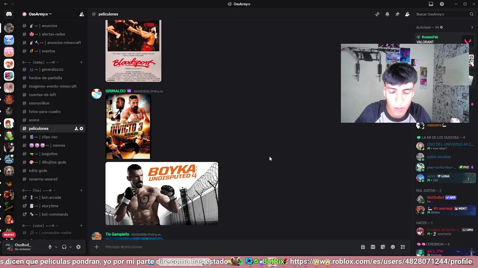Open the eventos channel
The height and width of the screenshot is (268, 478).
(53, 51)
